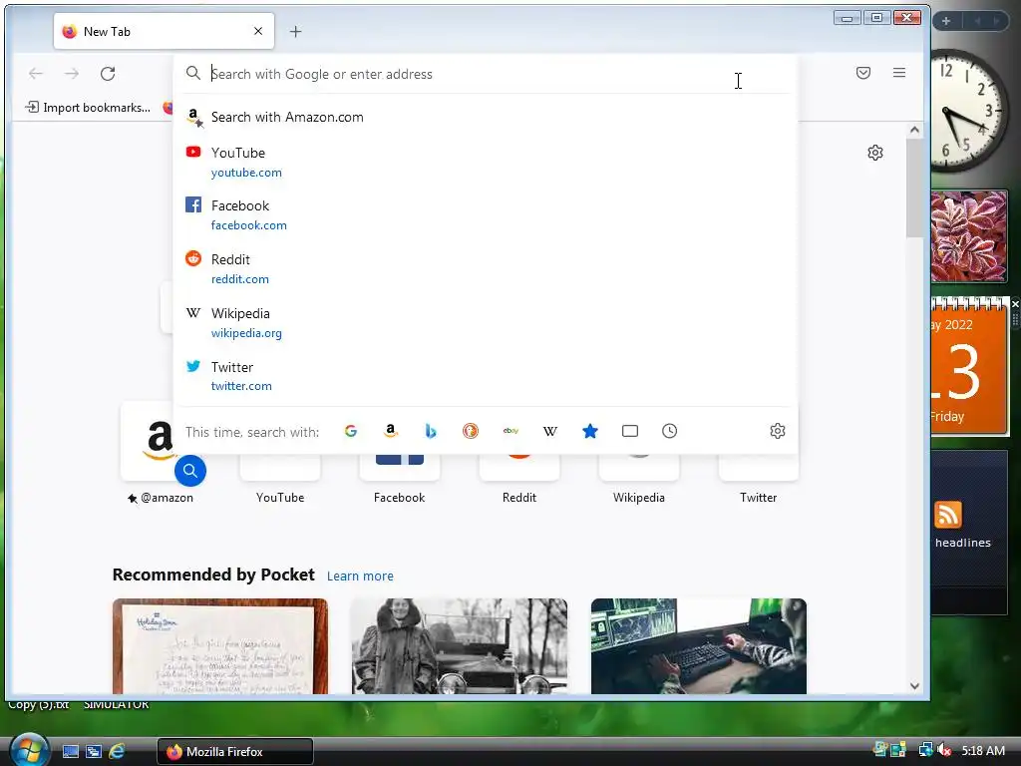This screenshot has width=1021, height=766.
Task: Search this time with Bing icon
Action: (431, 431)
